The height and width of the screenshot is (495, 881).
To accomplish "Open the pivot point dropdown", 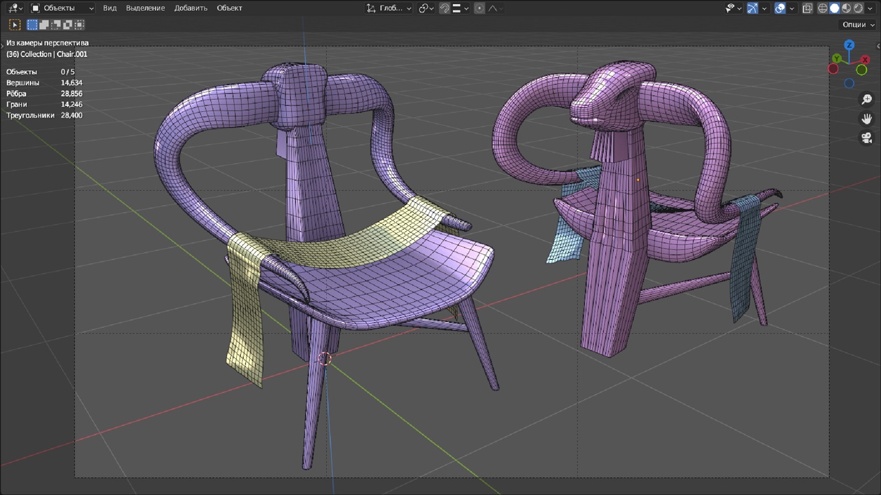I will tap(427, 8).
